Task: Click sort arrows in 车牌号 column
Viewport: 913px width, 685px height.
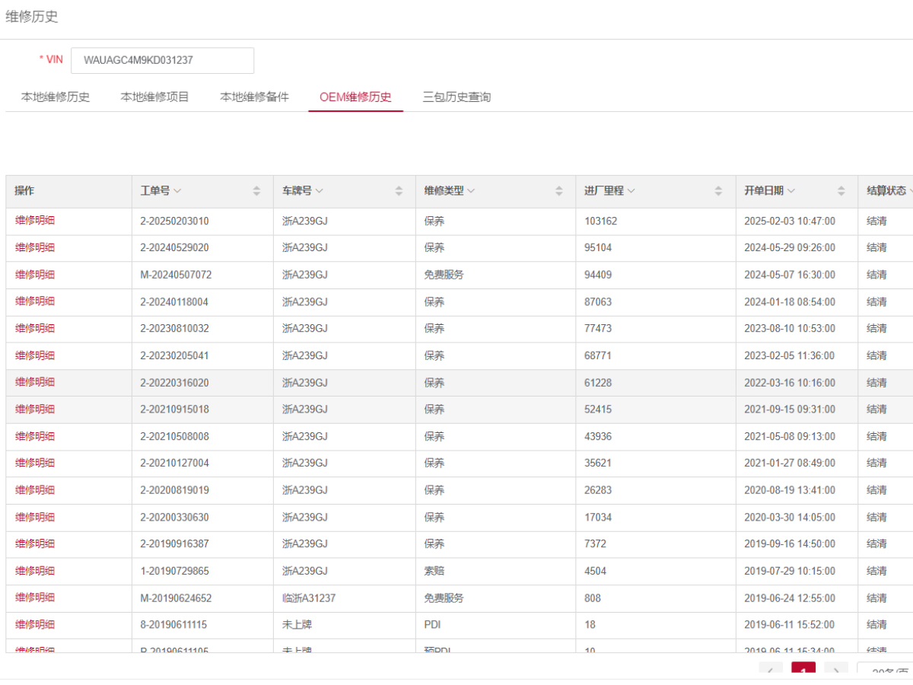Action: [x=399, y=191]
